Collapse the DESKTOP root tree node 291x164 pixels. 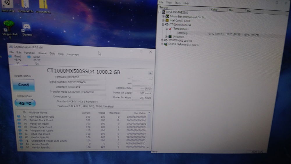pos(159,12)
